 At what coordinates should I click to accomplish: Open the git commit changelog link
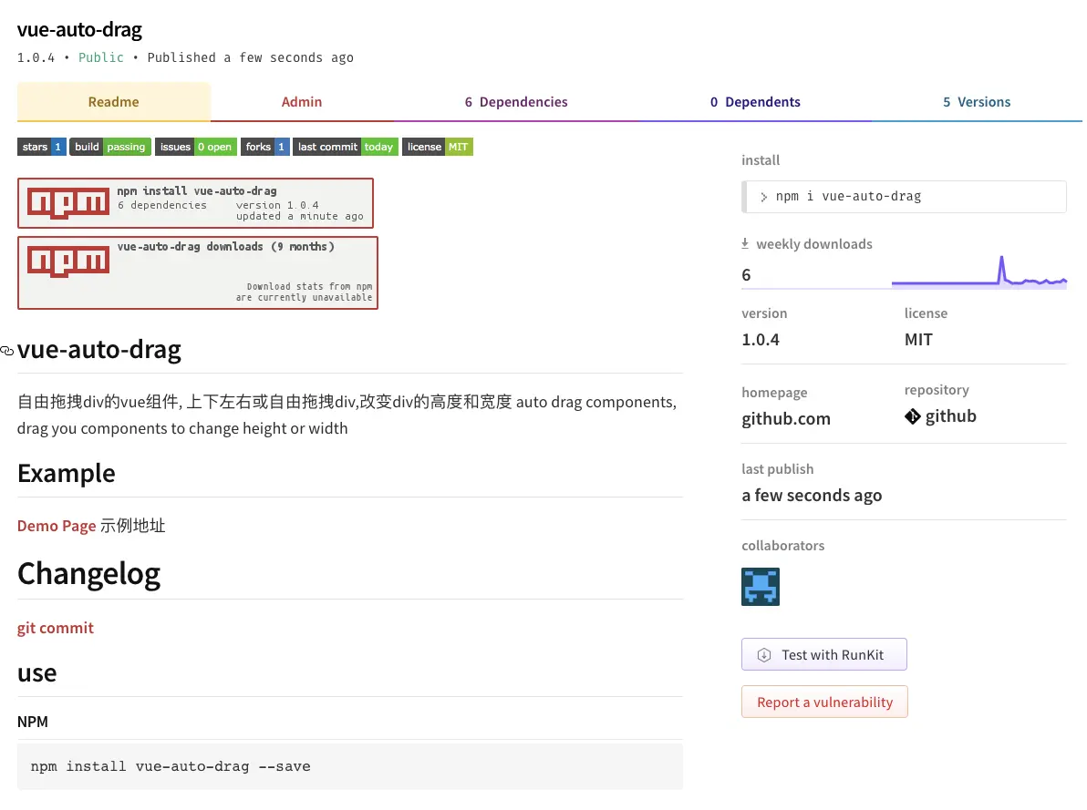[56, 628]
